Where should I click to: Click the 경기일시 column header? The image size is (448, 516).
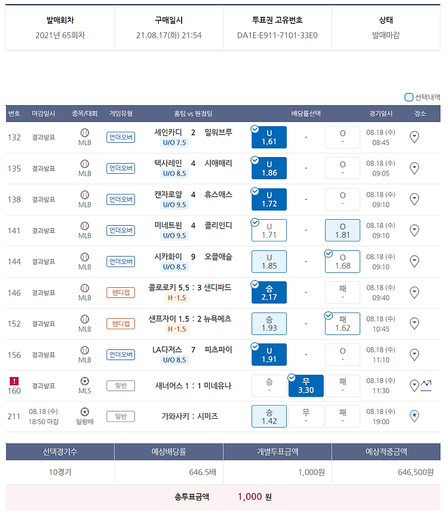tap(381, 113)
